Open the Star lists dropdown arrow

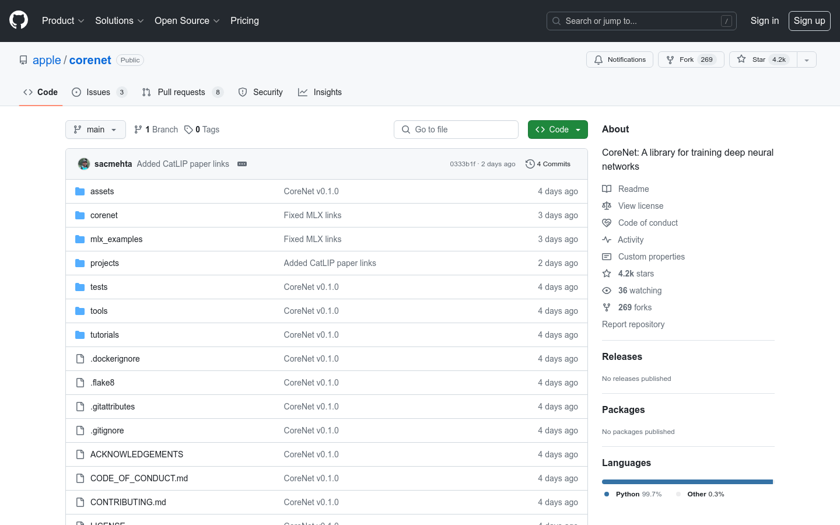tap(807, 60)
